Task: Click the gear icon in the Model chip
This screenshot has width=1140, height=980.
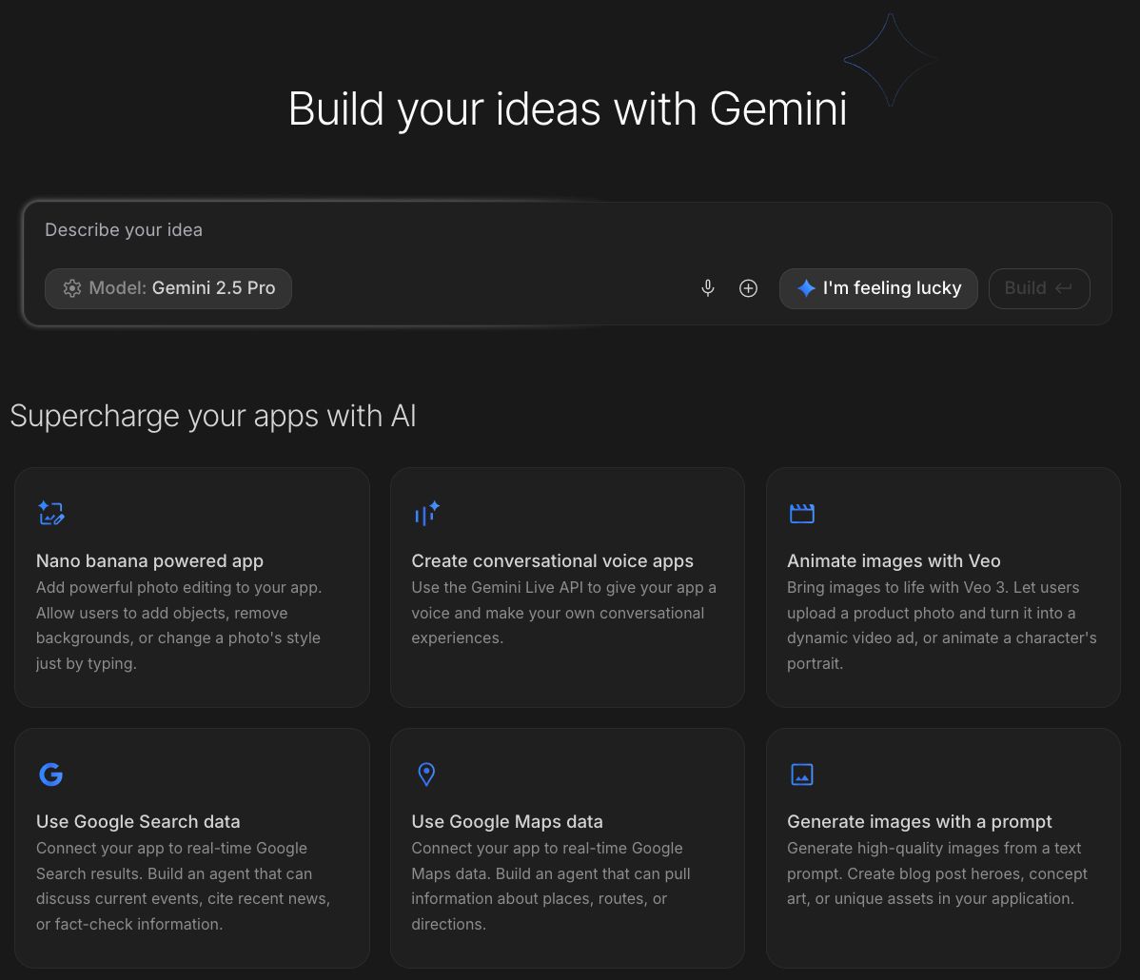Action: (x=72, y=288)
